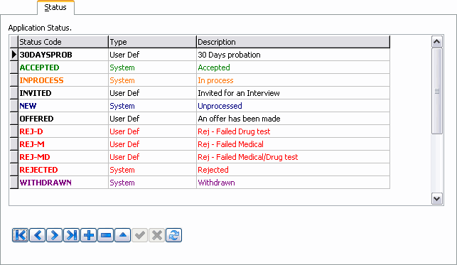Screen dimensions: 457x265
Task: Click User Def type in INVITED row
Action: coord(152,93)
